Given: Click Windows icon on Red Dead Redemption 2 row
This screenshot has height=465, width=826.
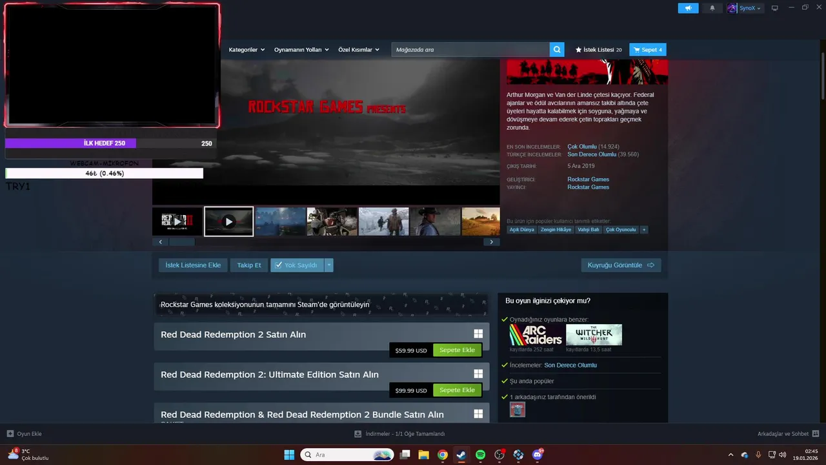Looking at the screenshot, I should [x=478, y=334].
